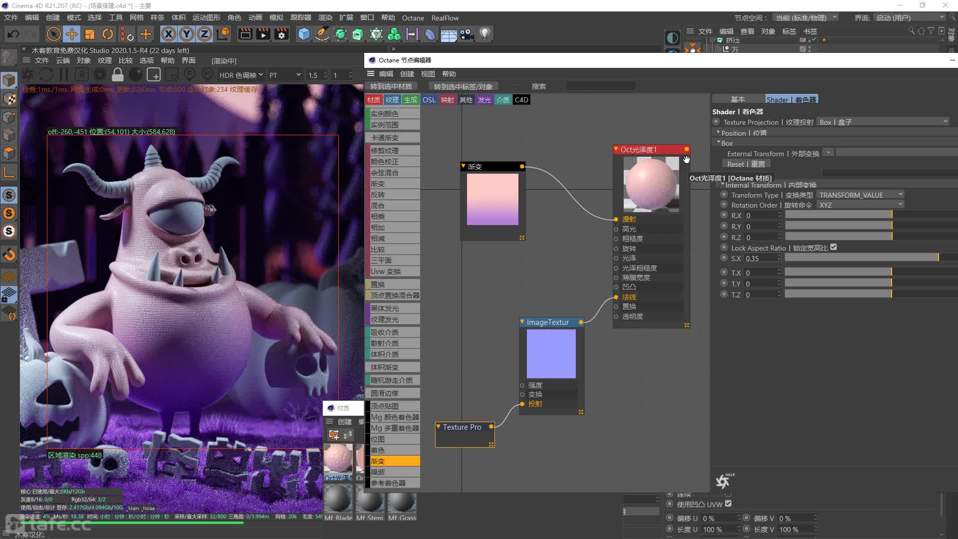The height and width of the screenshot is (539, 958).
Task: Open the PT kernel dropdown
Action: coord(285,75)
